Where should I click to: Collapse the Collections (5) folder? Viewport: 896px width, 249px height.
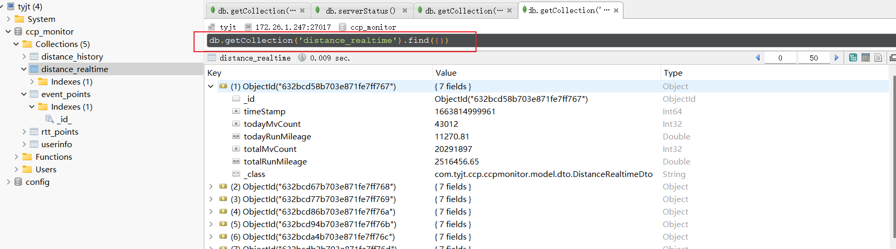coord(16,44)
